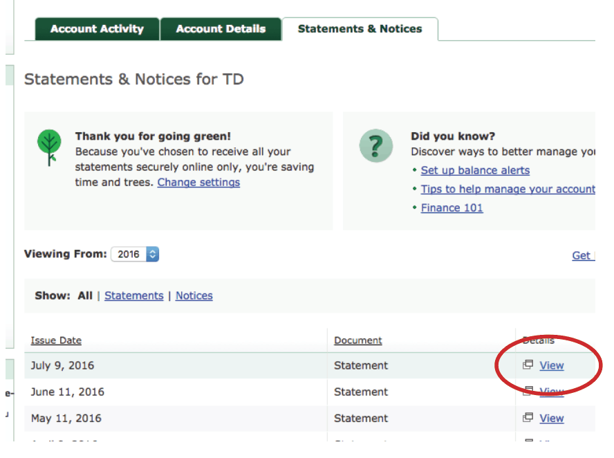Open the Account Details tab

tap(221, 29)
